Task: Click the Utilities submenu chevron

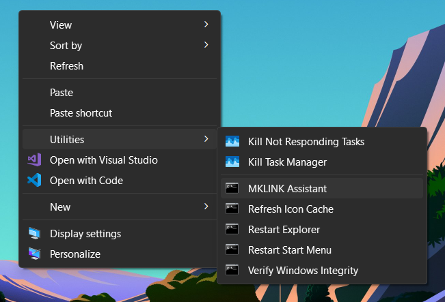Action: (x=206, y=140)
